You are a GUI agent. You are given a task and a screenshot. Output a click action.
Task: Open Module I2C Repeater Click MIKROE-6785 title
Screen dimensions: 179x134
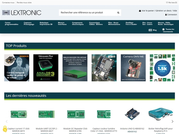pos(75,130)
